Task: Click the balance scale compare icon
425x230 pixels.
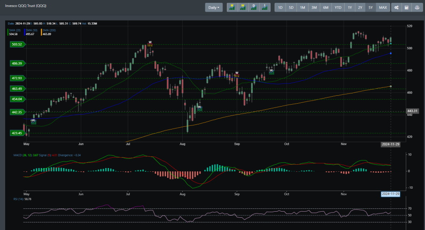Action: point(417,8)
